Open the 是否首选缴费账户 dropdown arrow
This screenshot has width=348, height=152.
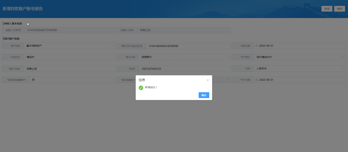[x=113, y=80]
